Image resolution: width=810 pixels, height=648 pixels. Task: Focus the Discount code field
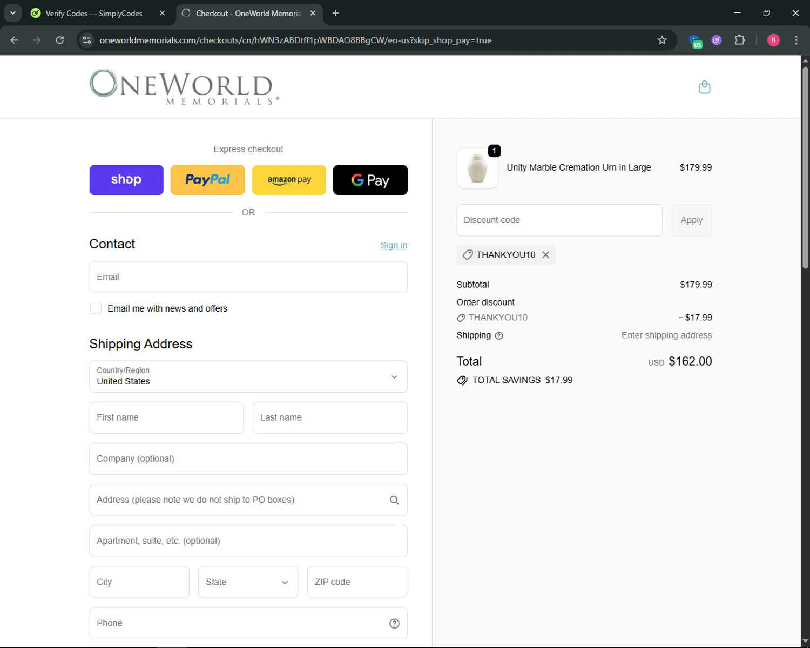[559, 220]
